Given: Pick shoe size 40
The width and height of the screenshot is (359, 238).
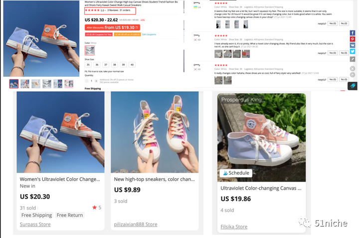Looking at the screenshot, I should coord(132,64).
